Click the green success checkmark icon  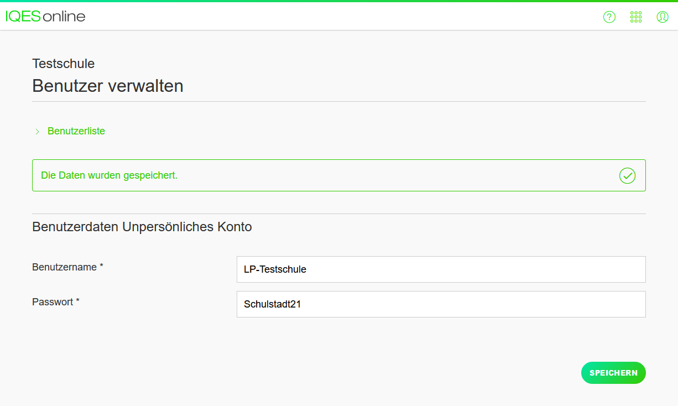[627, 176]
